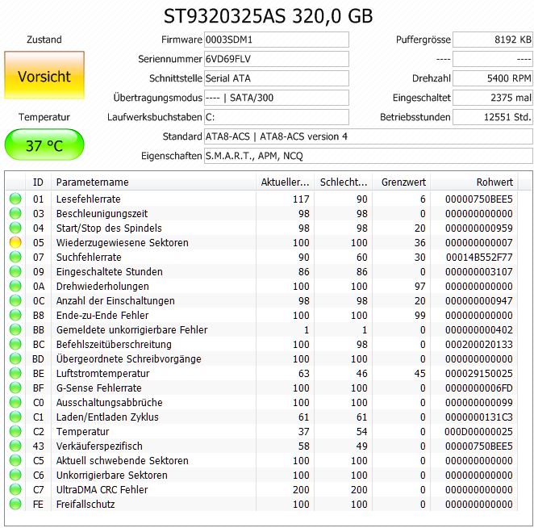Click raw value 000200020133
Image resolution: width=534 pixels, height=528 pixels.
[479, 345]
